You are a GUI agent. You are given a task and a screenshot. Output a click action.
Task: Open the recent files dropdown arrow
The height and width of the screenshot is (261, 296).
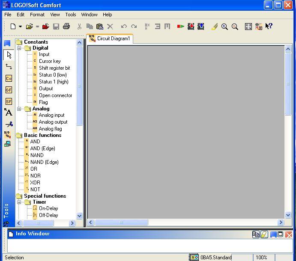point(37,27)
